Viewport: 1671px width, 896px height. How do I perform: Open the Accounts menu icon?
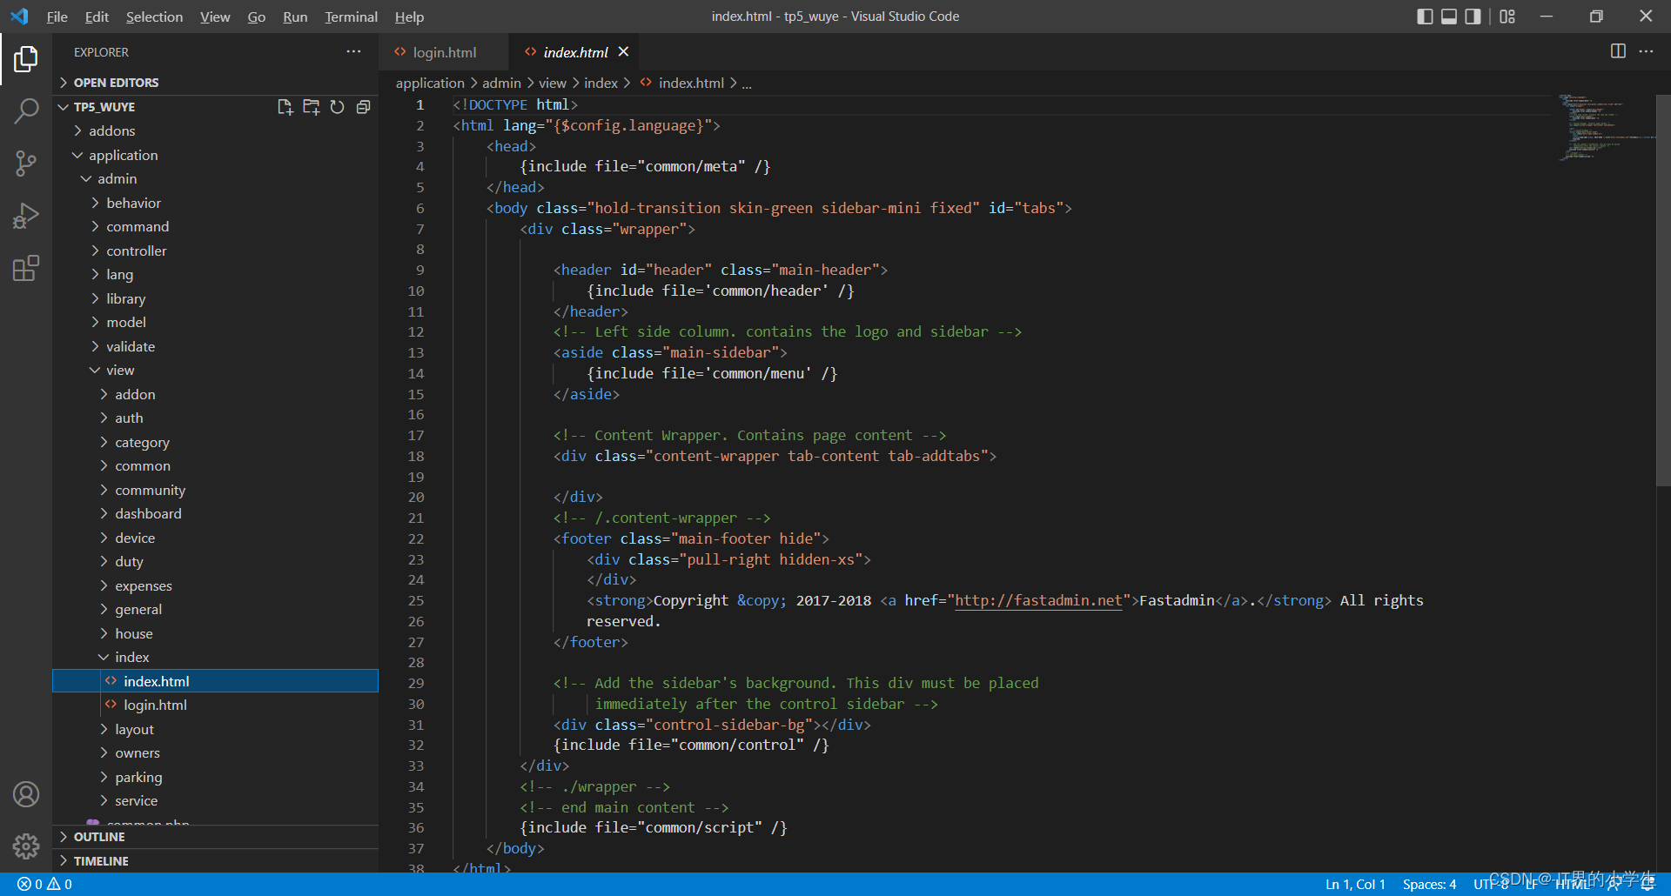[26, 794]
